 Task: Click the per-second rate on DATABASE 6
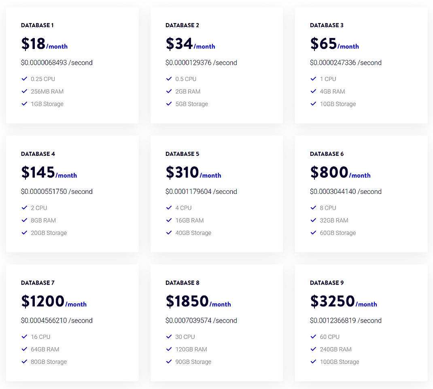coord(346,191)
